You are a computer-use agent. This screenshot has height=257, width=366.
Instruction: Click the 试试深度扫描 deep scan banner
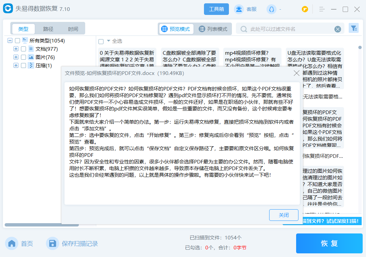(x=331, y=221)
